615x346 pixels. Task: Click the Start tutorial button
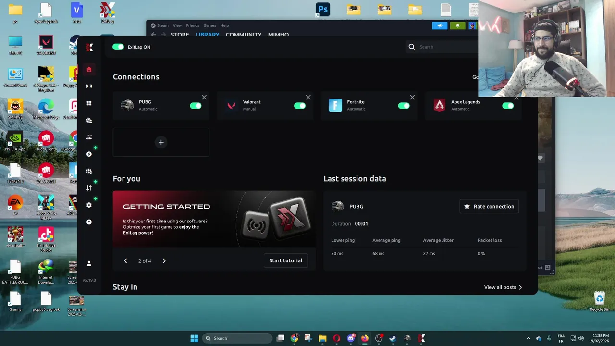click(286, 260)
